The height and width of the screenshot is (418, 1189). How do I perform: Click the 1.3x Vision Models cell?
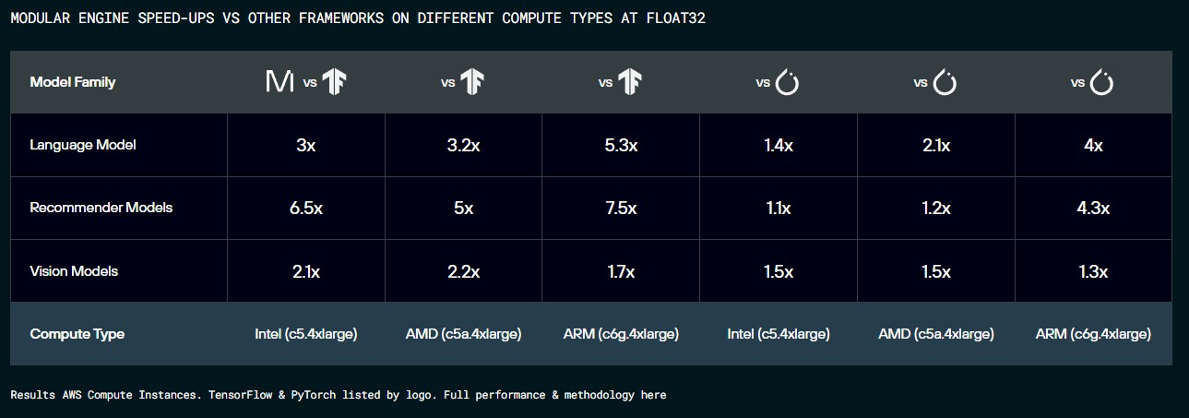[x=1093, y=271]
